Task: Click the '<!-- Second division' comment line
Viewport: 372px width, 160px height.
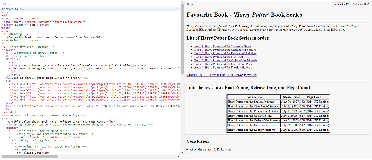Action: point(44,115)
